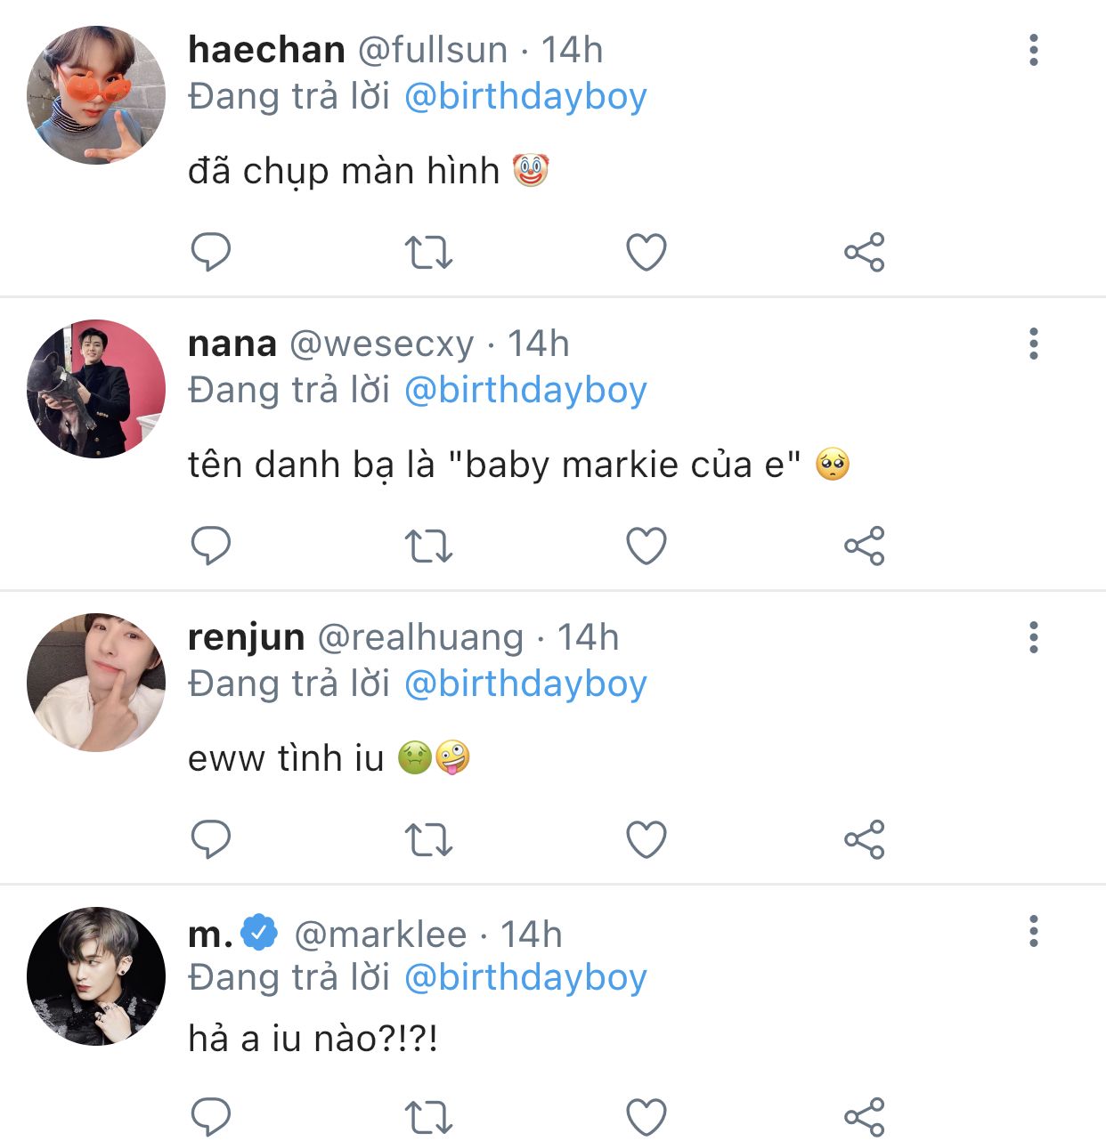
Task: Click the verified badge next to m.
Action: pos(260,933)
